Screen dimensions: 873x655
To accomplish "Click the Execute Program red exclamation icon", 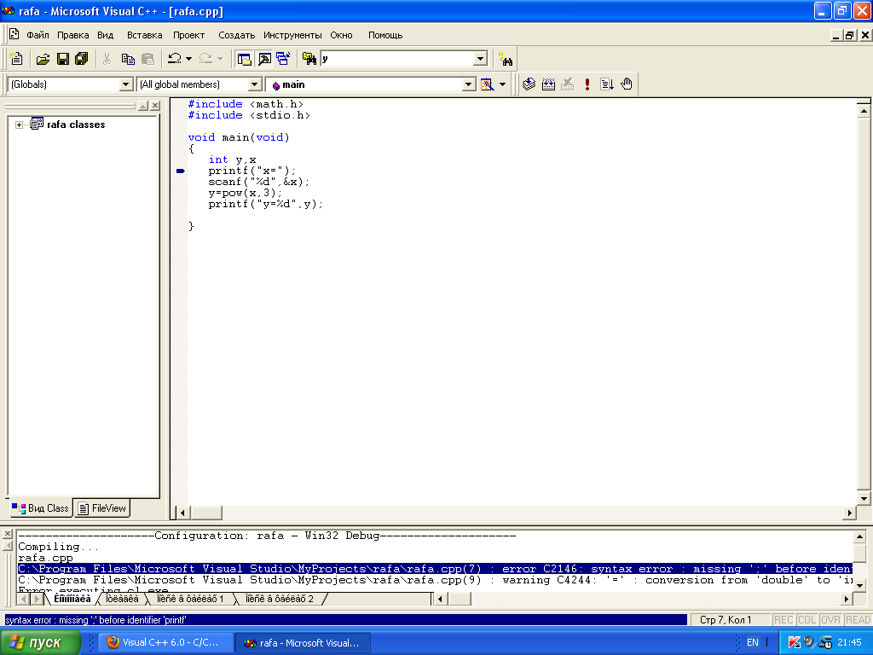I will (x=587, y=84).
